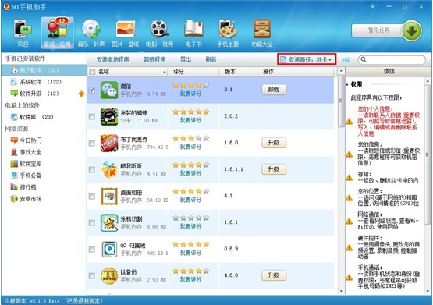Click the 微信 app icon in list
This screenshot has width=433, height=305.
109,90
